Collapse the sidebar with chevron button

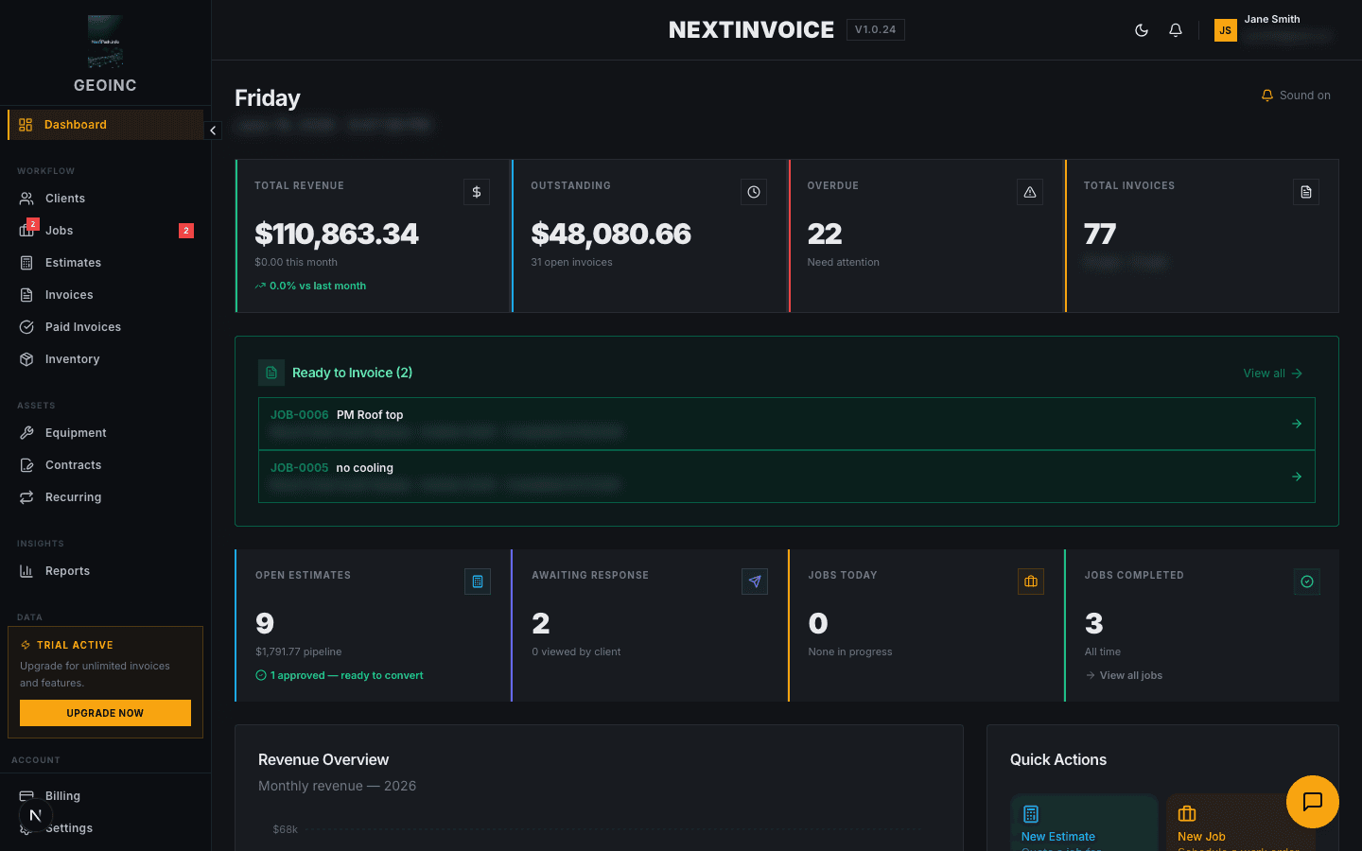(x=213, y=130)
